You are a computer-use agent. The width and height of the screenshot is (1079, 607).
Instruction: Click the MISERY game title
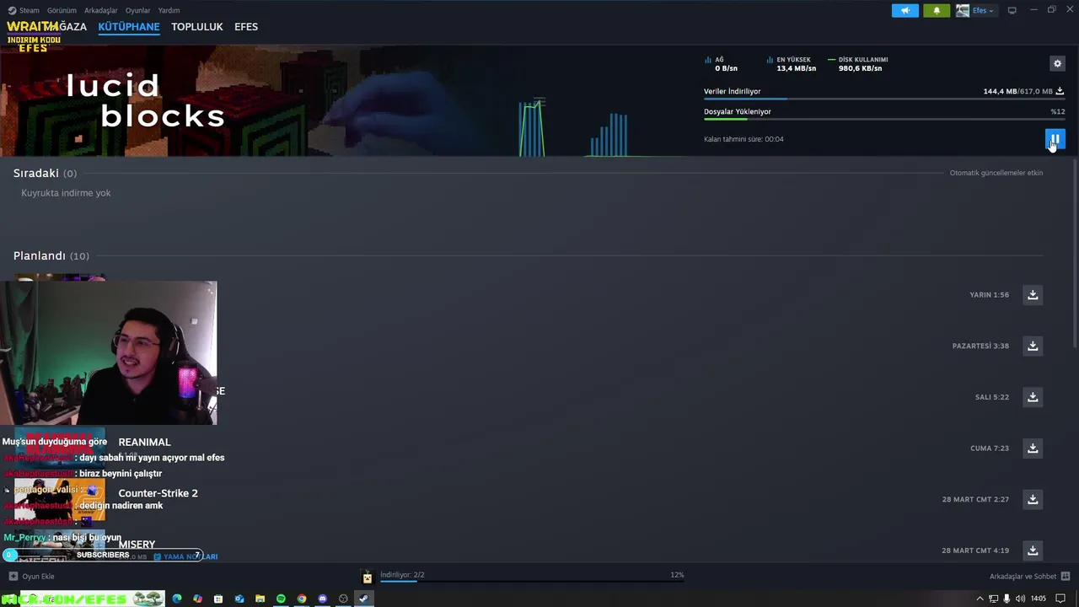click(x=137, y=545)
